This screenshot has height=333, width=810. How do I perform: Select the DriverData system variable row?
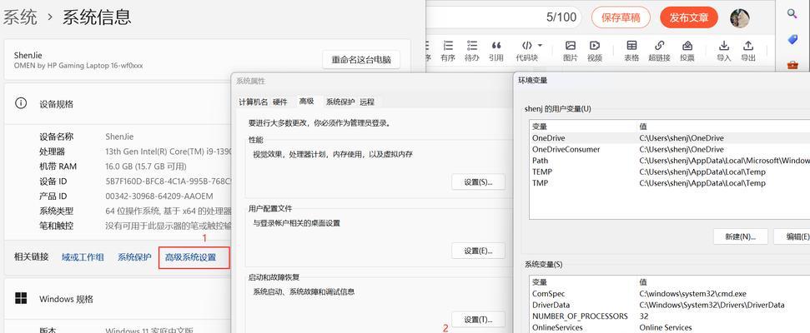pos(670,306)
